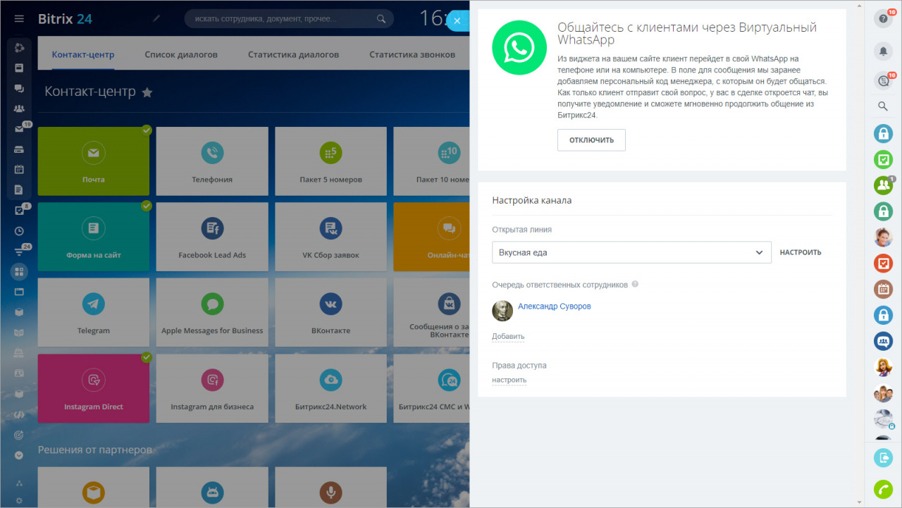Expand the down-arrow item in left sidebar
The height and width of the screenshot is (508, 902).
(19, 455)
